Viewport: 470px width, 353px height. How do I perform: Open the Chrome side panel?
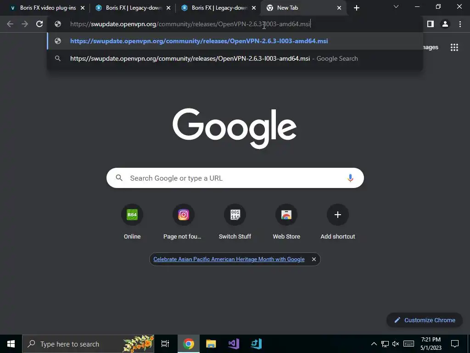[x=431, y=24]
